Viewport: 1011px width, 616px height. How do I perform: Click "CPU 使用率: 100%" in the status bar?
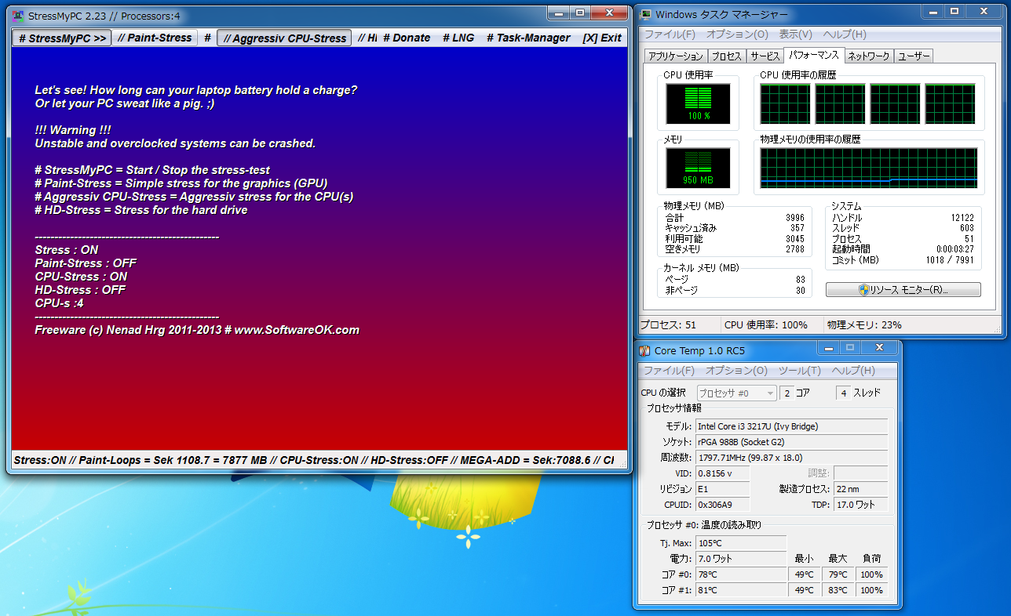(x=766, y=324)
